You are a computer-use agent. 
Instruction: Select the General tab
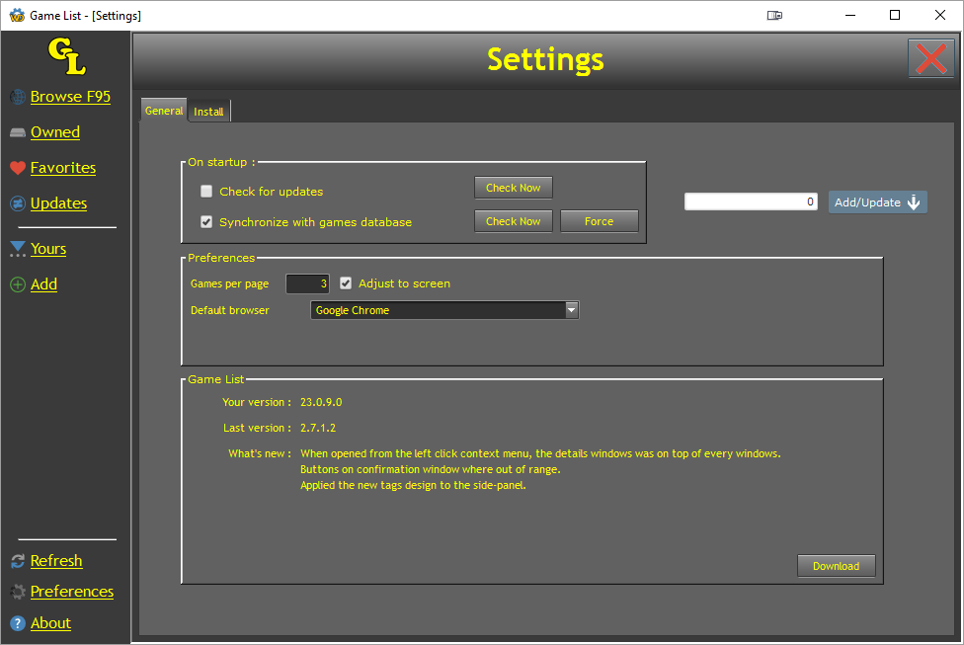click(163, 111)
